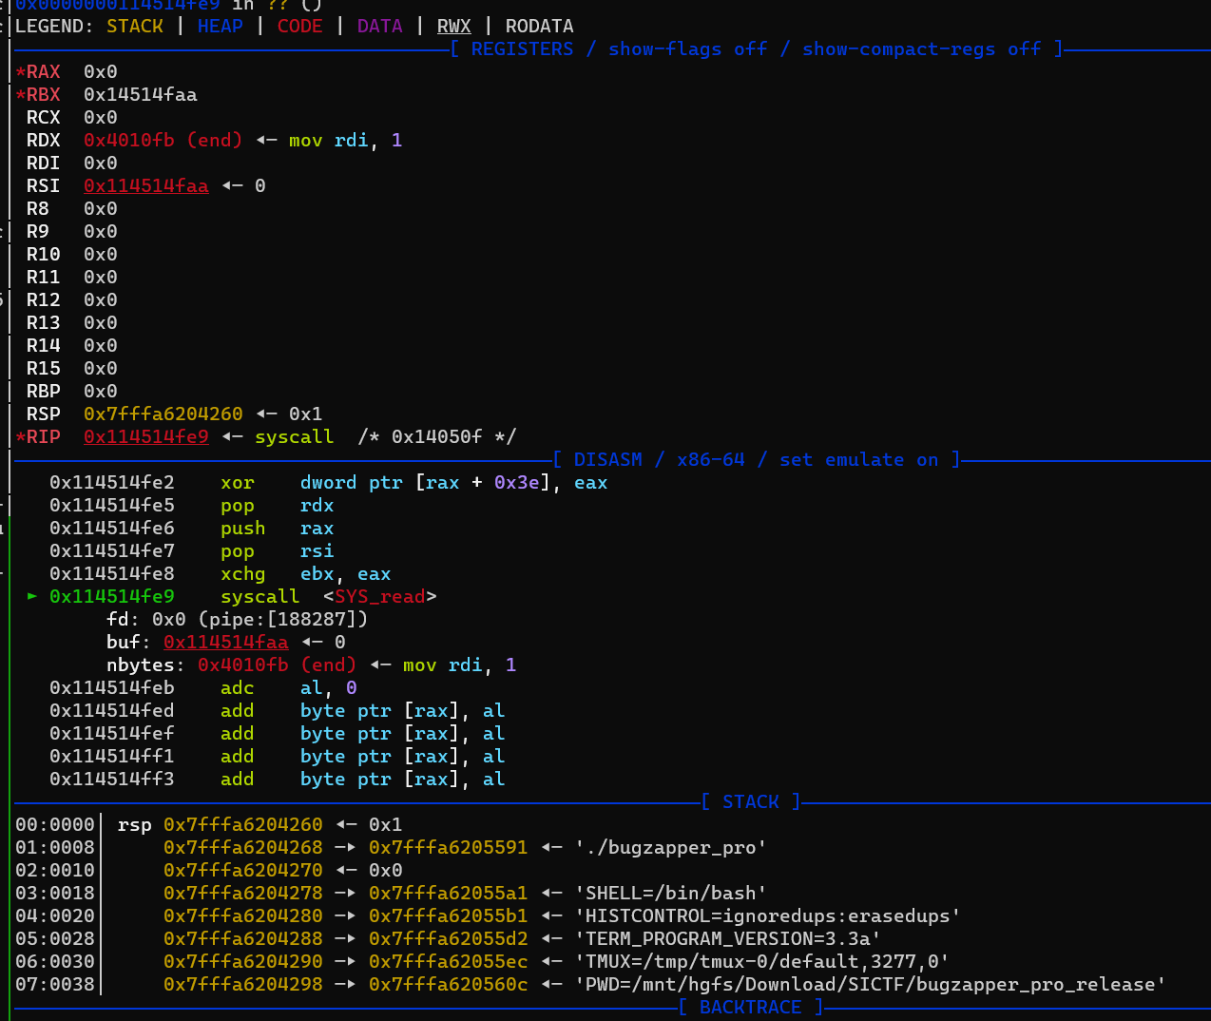The width and height of the screenshot is (1211, 1021).
Task: Click the SYS_read syscall label
Action: [380, 596]
